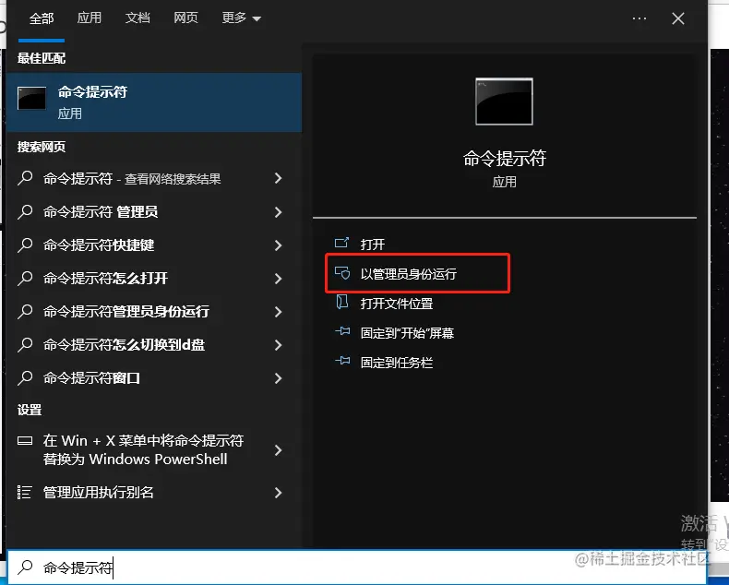Click the keyboard icon beside Win + X setting

point(25,440)
